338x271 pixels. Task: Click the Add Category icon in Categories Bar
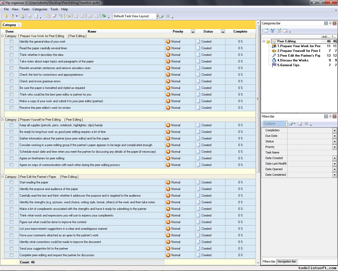click(x=266, y=31)
